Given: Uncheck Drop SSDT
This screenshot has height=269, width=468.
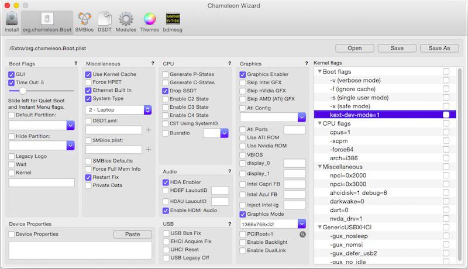Looking at the screenshot, I should tap(166, 91).
